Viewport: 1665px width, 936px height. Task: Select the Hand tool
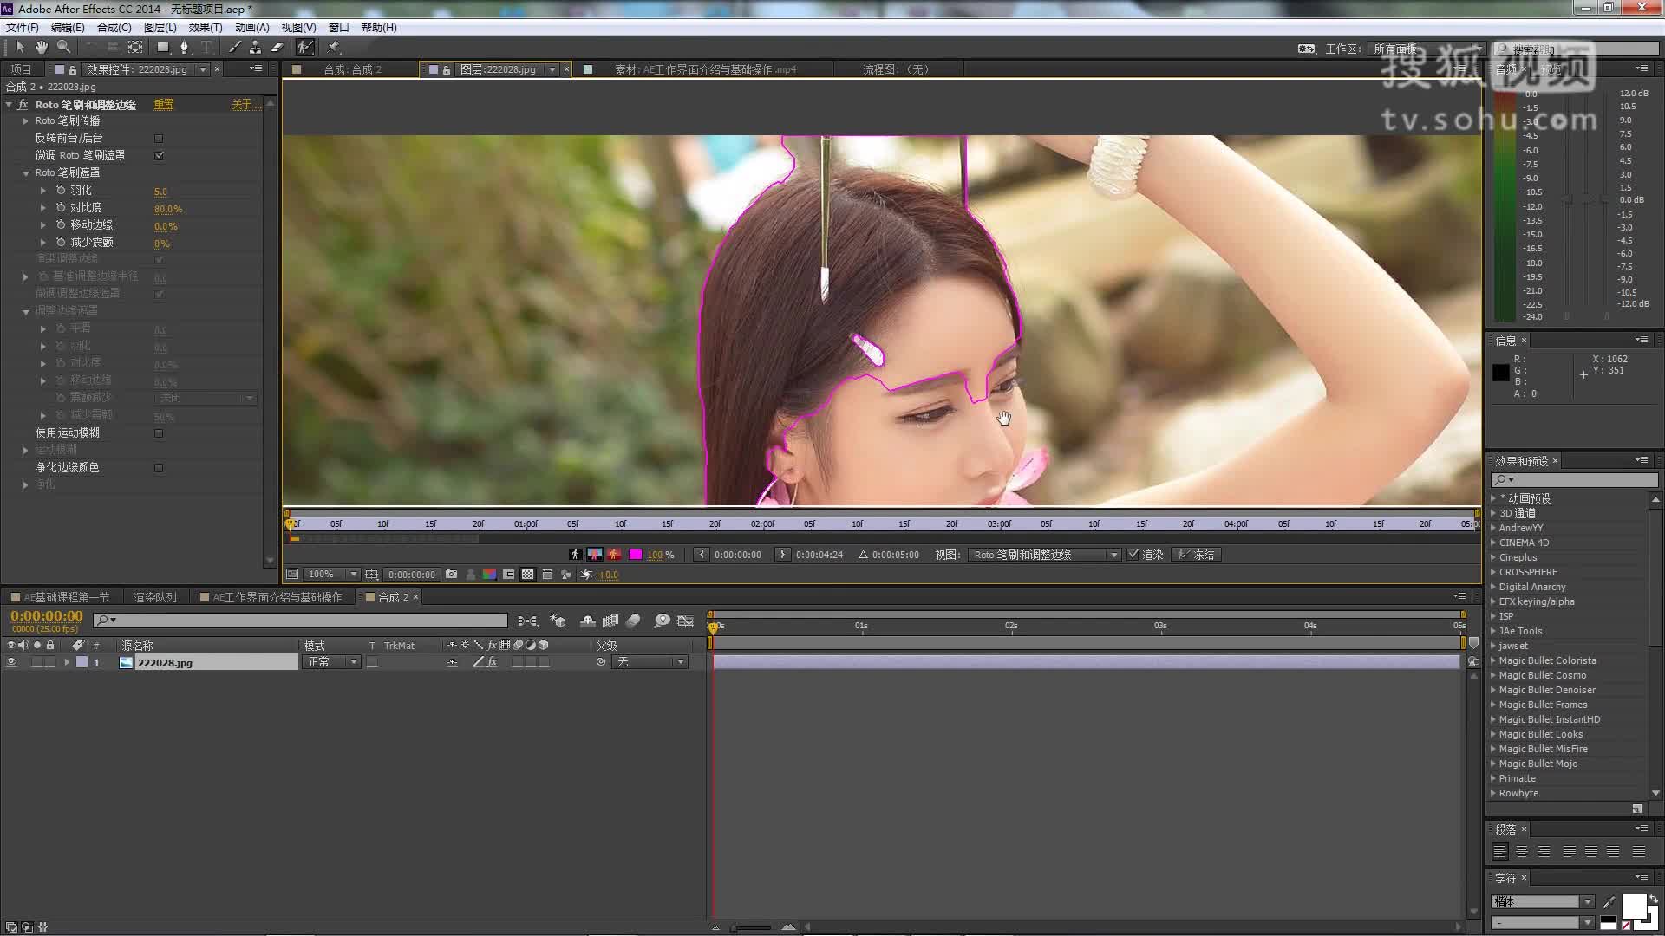click(x=41, y=48)
